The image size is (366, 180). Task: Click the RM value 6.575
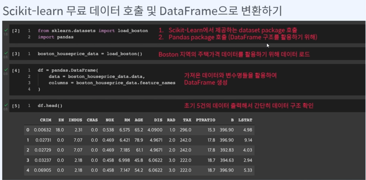pyautogui.click(x=125, y=130)
